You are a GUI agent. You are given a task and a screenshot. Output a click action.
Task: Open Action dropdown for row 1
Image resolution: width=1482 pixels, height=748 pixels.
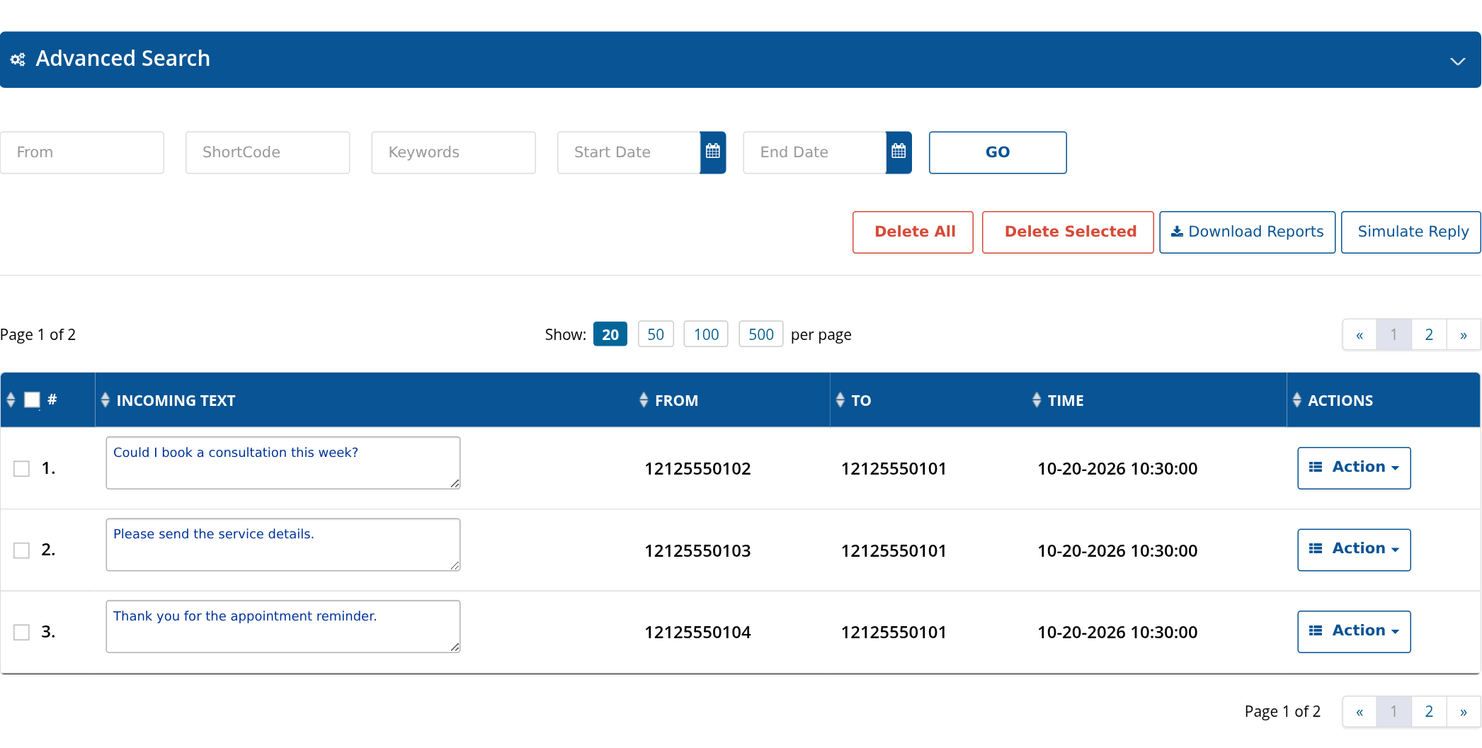[x=1354, y=468]
